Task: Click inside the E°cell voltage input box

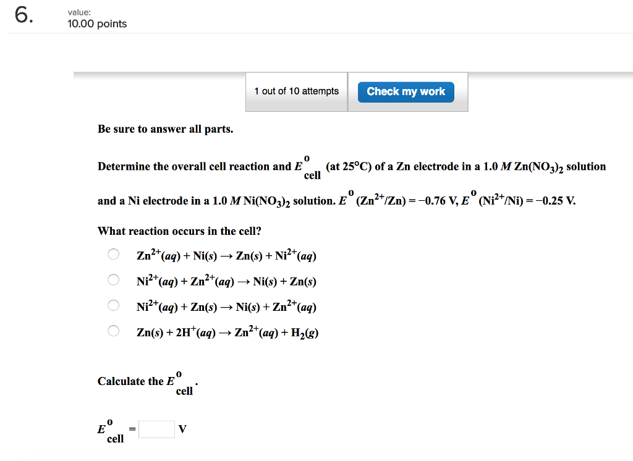Action: (156, 428)
